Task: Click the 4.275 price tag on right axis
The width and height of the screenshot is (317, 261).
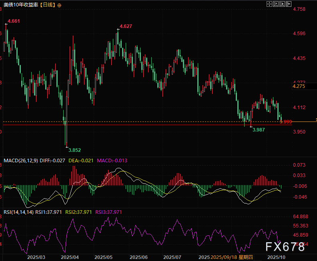Action: (299, 86)
